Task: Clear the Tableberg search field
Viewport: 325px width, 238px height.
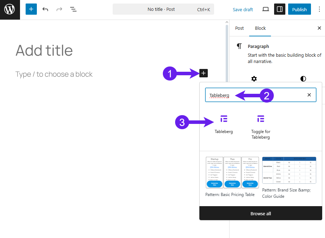Action: point(309,95)
